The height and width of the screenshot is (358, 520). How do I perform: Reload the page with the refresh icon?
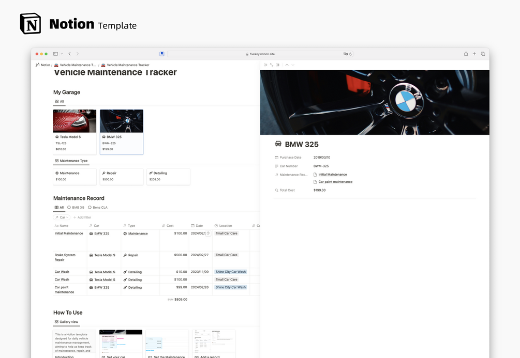tap(350, 54)
